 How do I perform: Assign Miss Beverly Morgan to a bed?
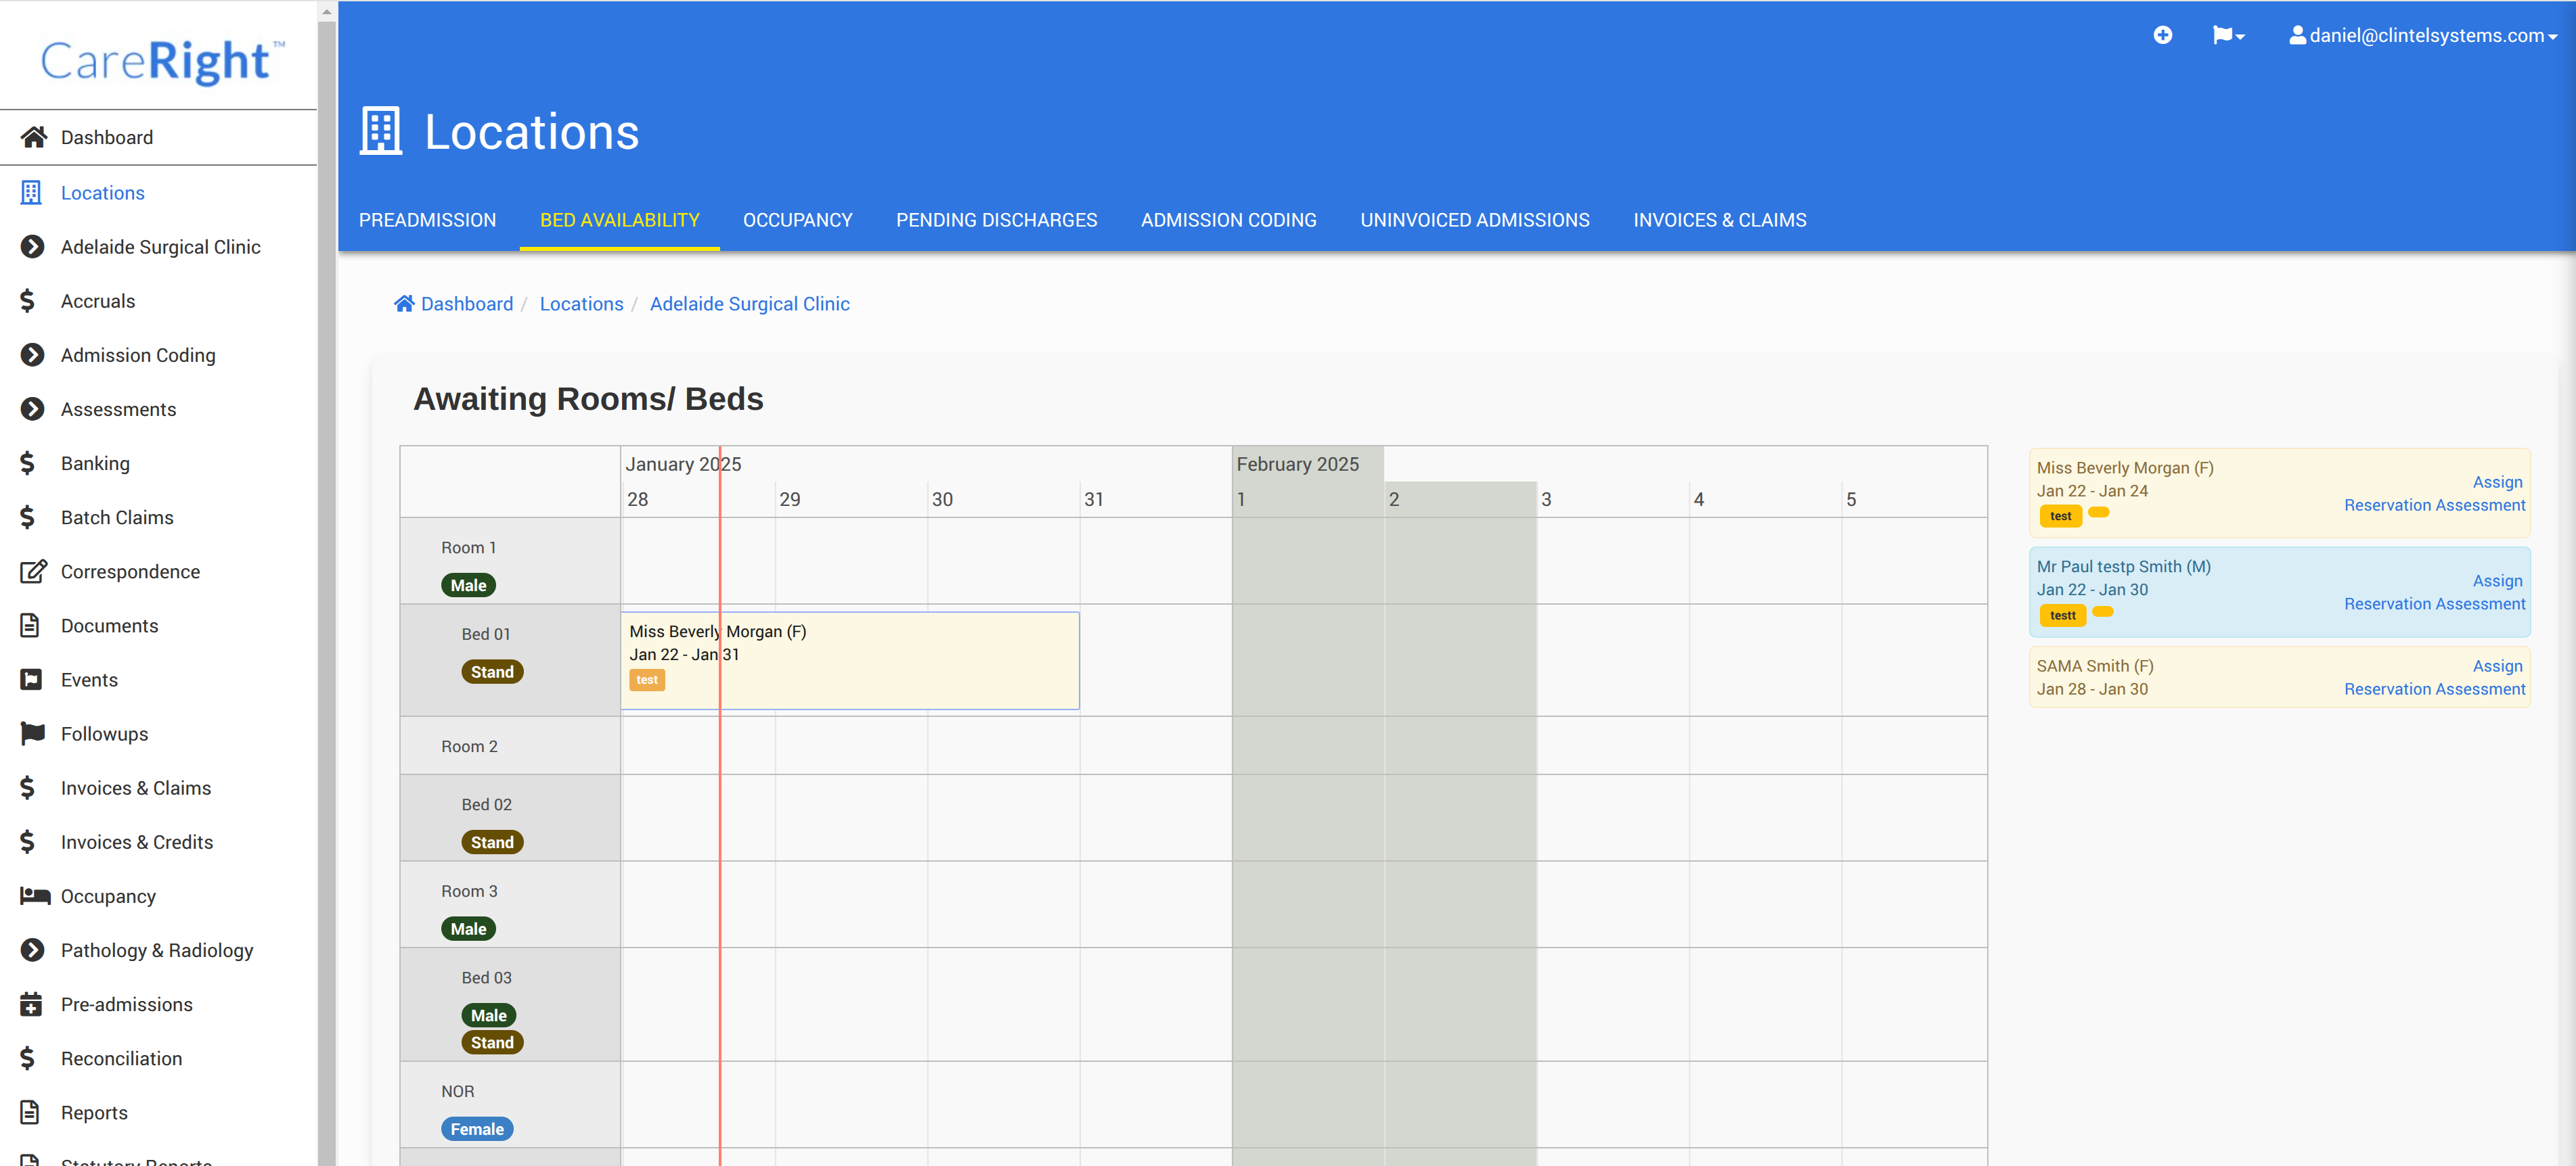(2496, 482)
